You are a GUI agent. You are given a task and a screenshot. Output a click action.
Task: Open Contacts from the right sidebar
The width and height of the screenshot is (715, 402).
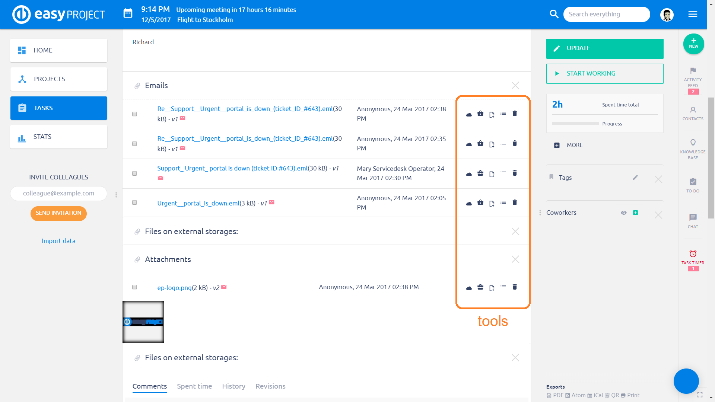[693, 114]
